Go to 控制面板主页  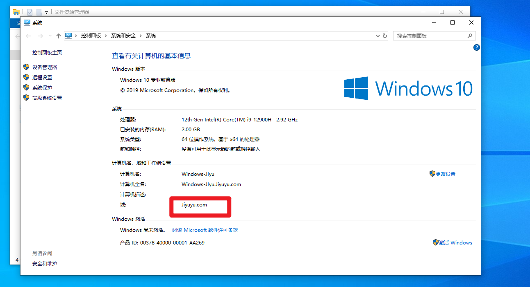point(47,53)
